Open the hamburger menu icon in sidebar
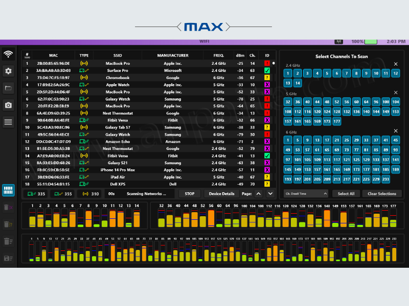The image size is (409, 306). [x=8, y=121]
